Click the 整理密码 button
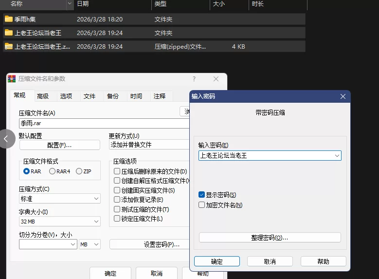 (270, 238)
